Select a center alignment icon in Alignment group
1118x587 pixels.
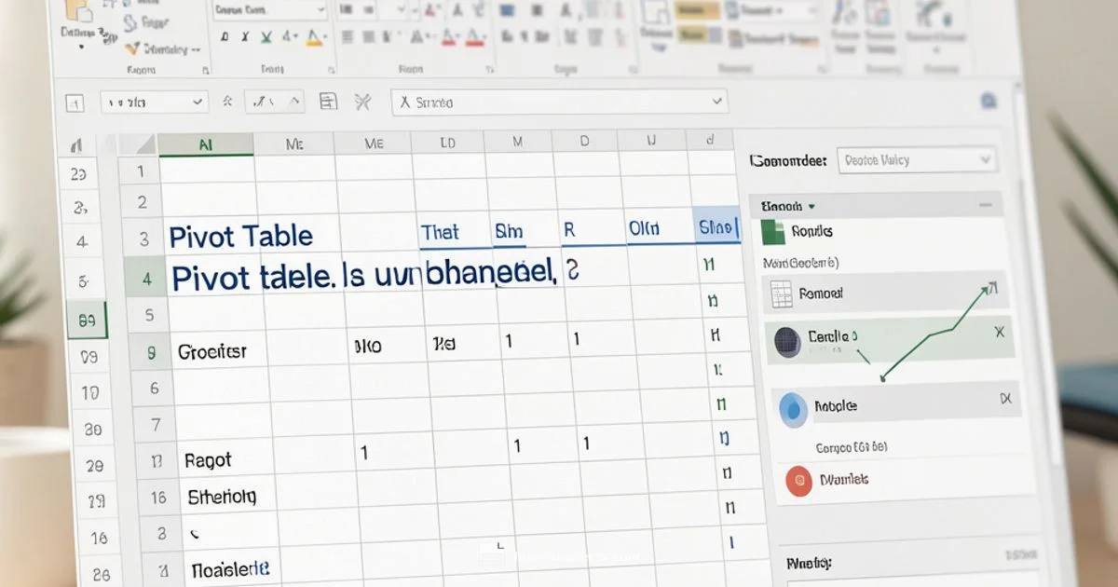coord(371,37)
